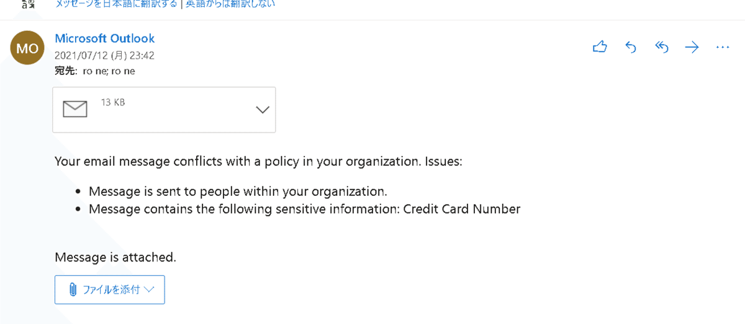Image resolution: width=745 pixels, height=324 pixels.
Task: Click メッセージを日本語に翻訳する link
Action: tap(107, 4)
